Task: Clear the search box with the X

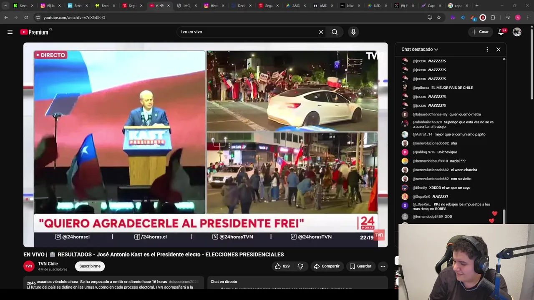Action: tap(321, 32)
